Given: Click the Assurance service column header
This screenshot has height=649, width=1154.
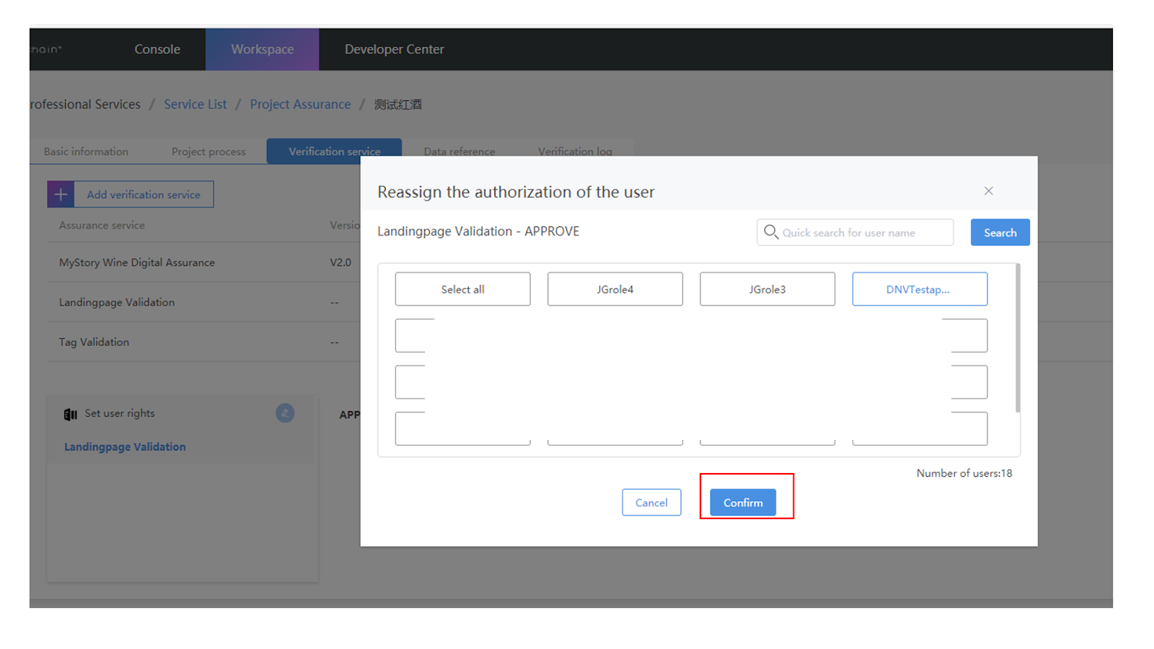Looking at the screenshot, I should [x=102, y=225].
